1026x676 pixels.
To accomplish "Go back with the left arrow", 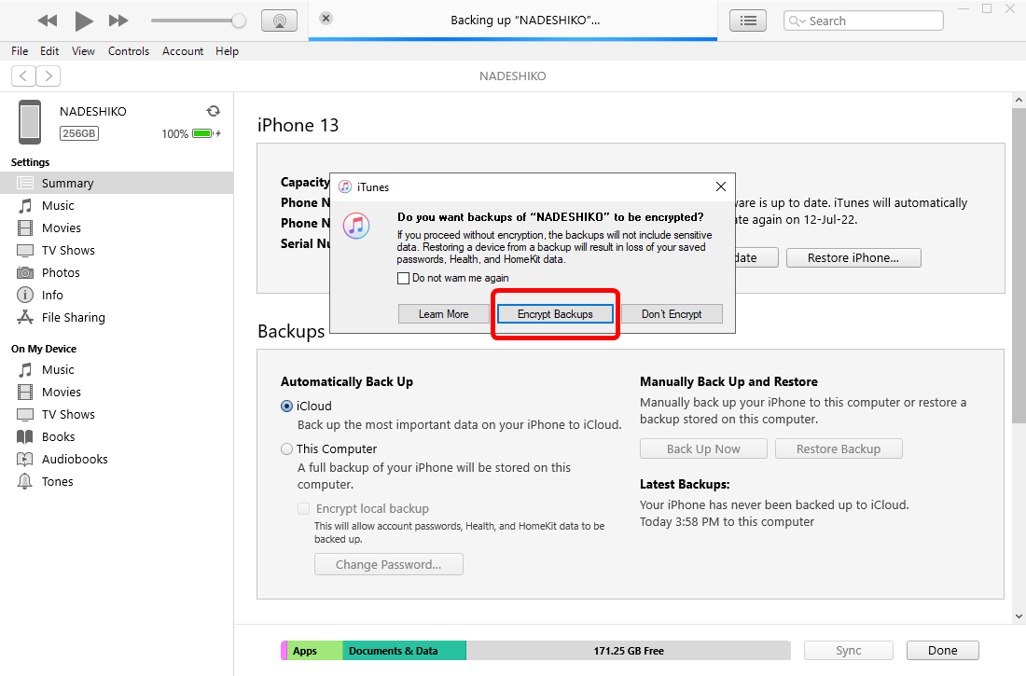I will tap(23, 76).
